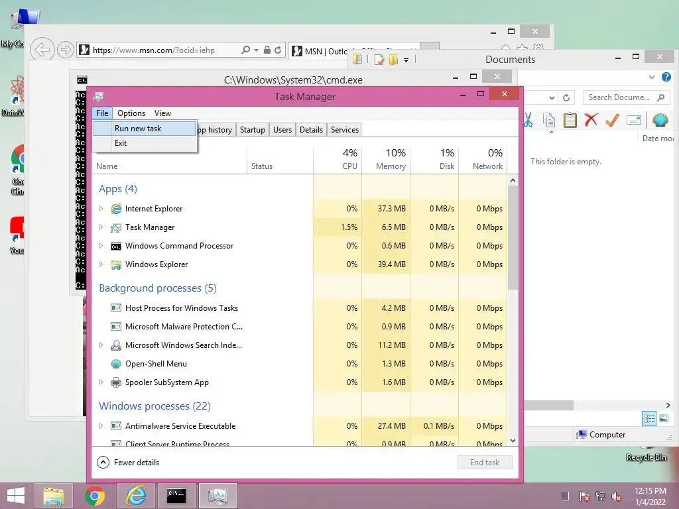Click the Windows Explorer process icon
Viewport: 679px width, 509px height.
coord(115,265)
